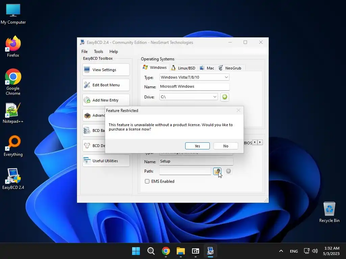Edit the Name field containing Setup

[x=196, y=161]
